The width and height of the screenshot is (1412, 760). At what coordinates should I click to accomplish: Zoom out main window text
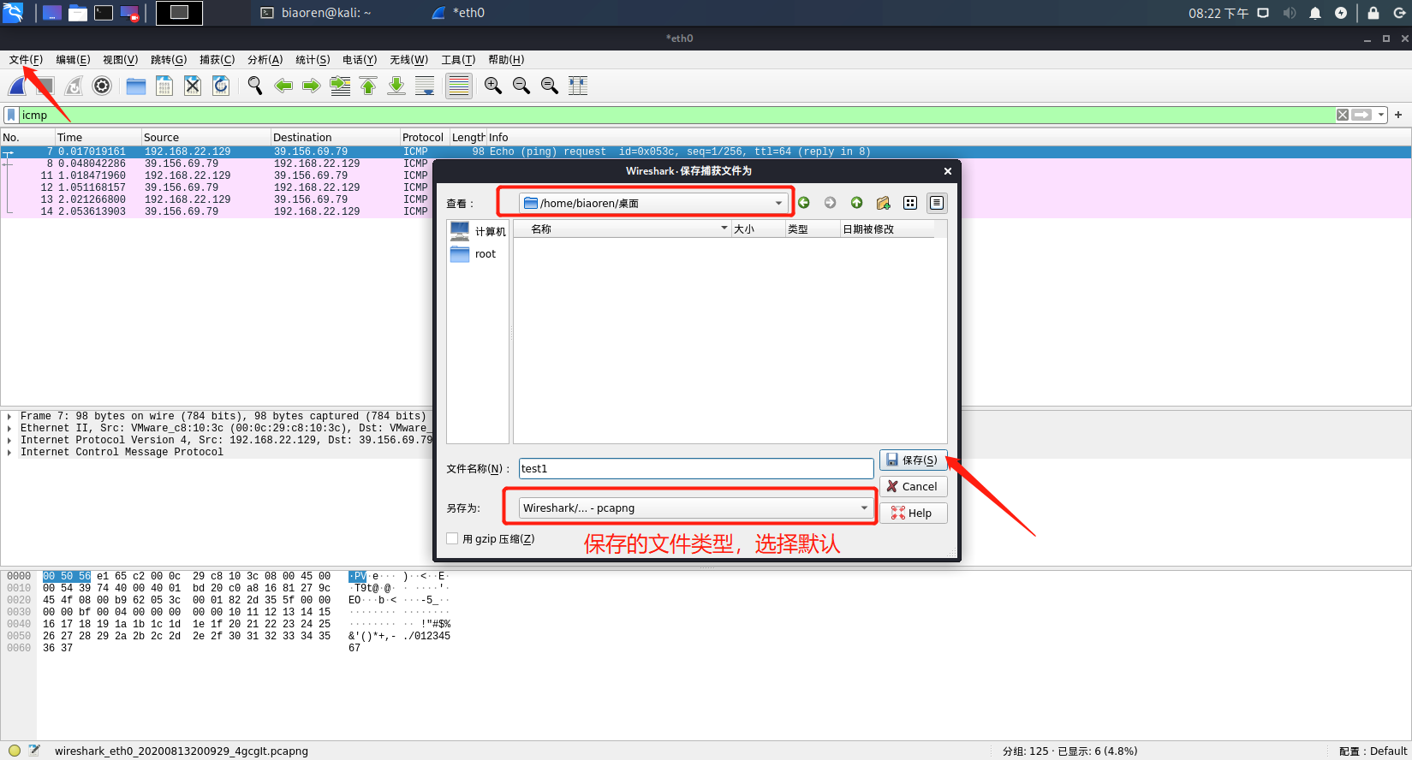click(521, 86)
